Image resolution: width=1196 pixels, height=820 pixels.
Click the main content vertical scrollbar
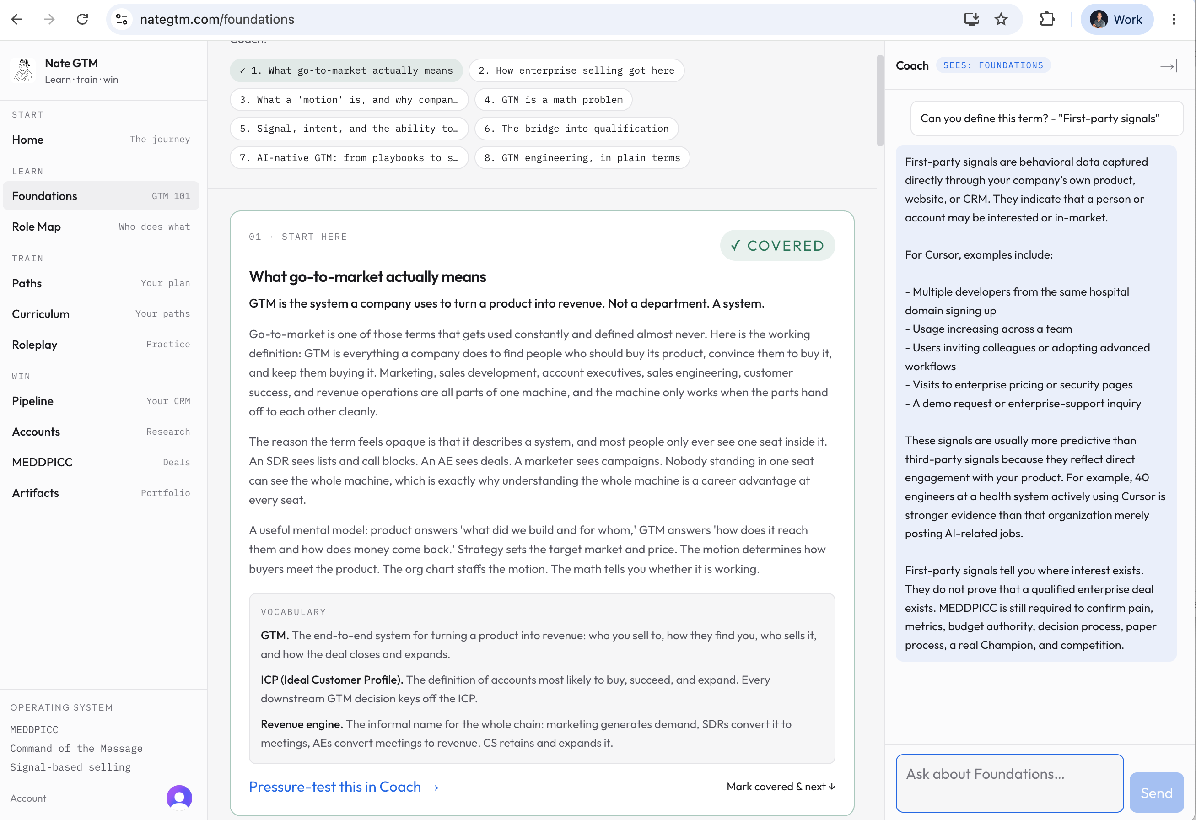click(880, 100)
